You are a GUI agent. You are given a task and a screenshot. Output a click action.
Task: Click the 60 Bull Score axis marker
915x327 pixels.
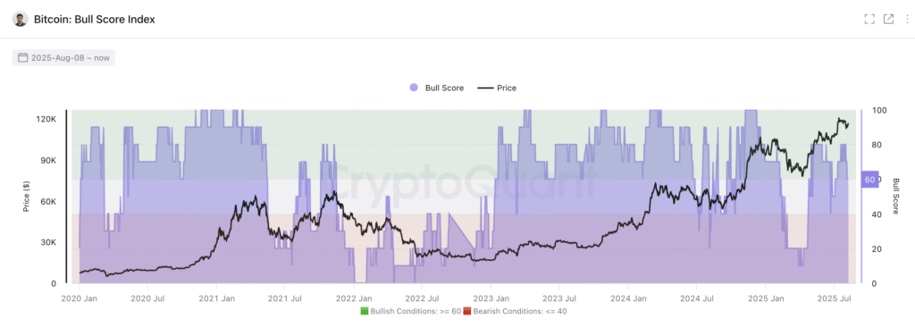tap(869, 180)
